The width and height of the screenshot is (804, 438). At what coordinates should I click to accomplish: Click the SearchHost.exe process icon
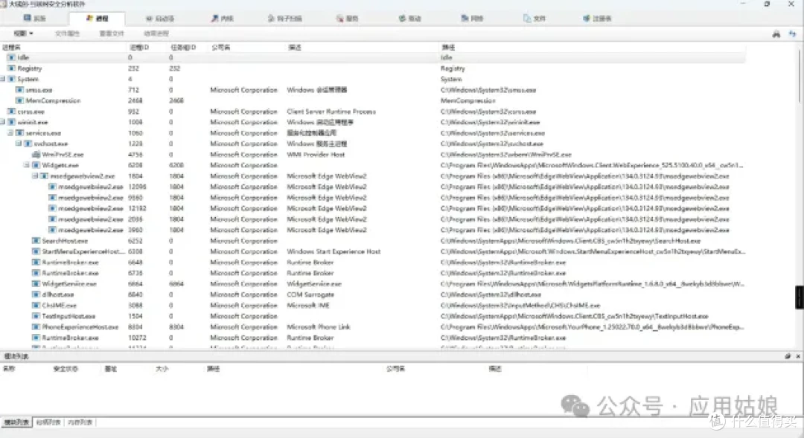[x=36, y=240]
